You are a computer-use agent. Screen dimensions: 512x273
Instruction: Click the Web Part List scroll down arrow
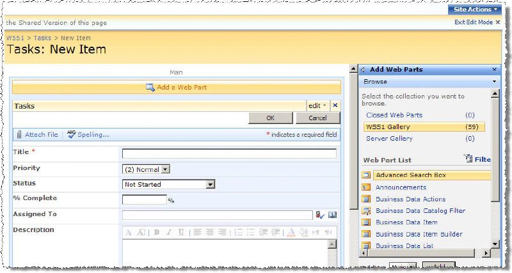(495, 244)
